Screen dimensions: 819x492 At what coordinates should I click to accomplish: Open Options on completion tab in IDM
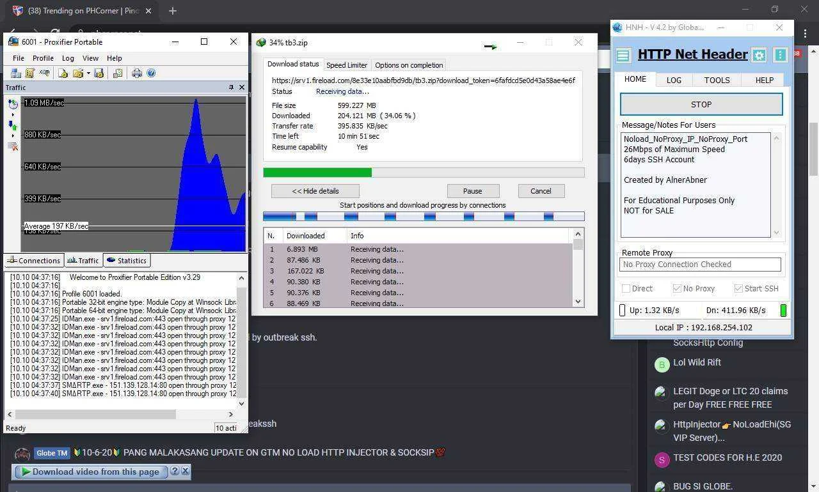(409, 65)
